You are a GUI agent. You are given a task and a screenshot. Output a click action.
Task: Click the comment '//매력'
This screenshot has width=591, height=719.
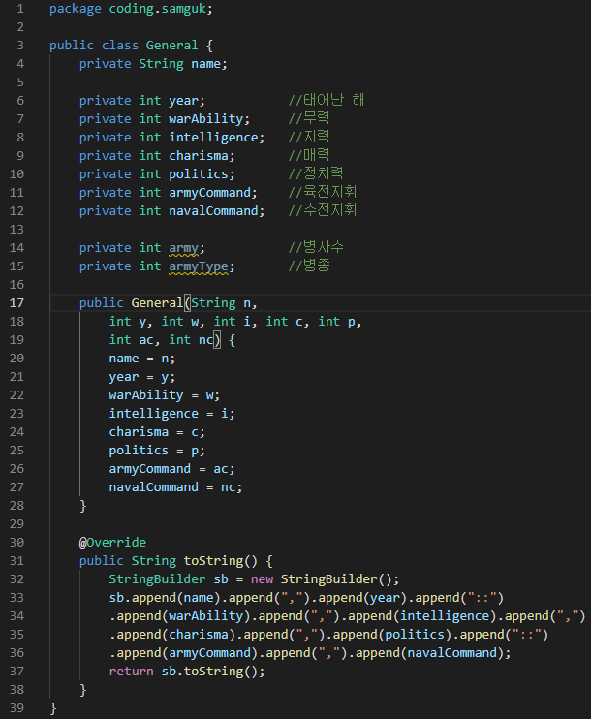click(309, 155)
